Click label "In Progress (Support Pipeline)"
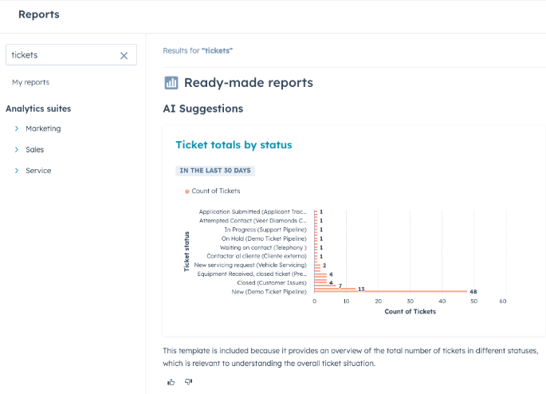546x394 pixels. click(x=265, y=230)
